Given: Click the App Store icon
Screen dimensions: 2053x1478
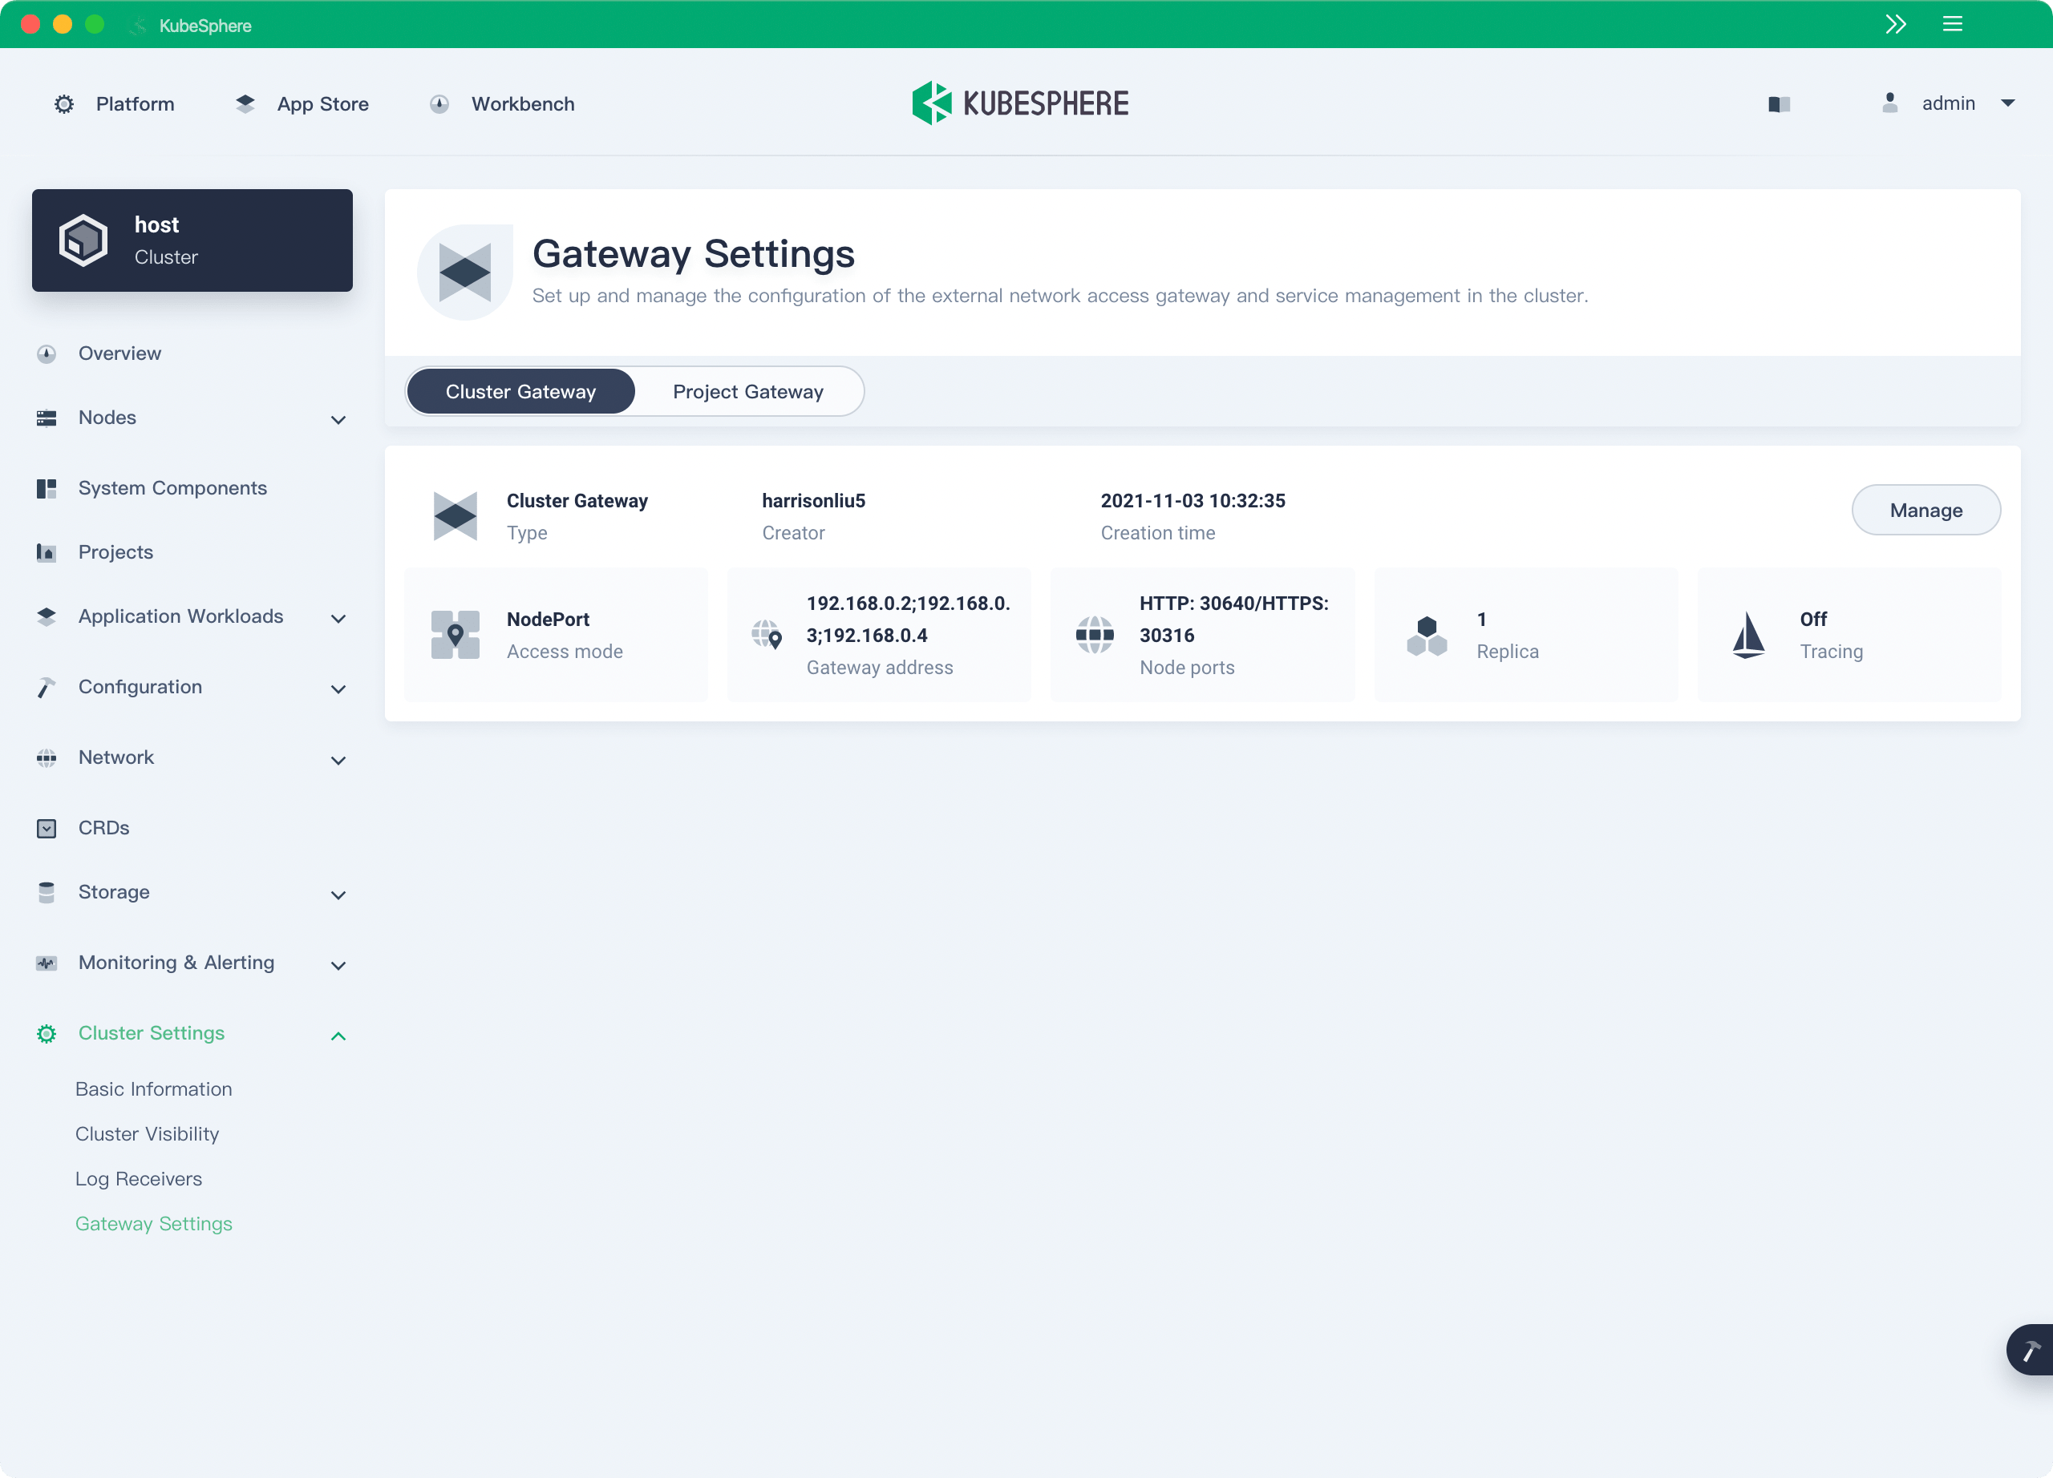Looking at the screenshot, I should pyautogui.click(x=245, y=103).
